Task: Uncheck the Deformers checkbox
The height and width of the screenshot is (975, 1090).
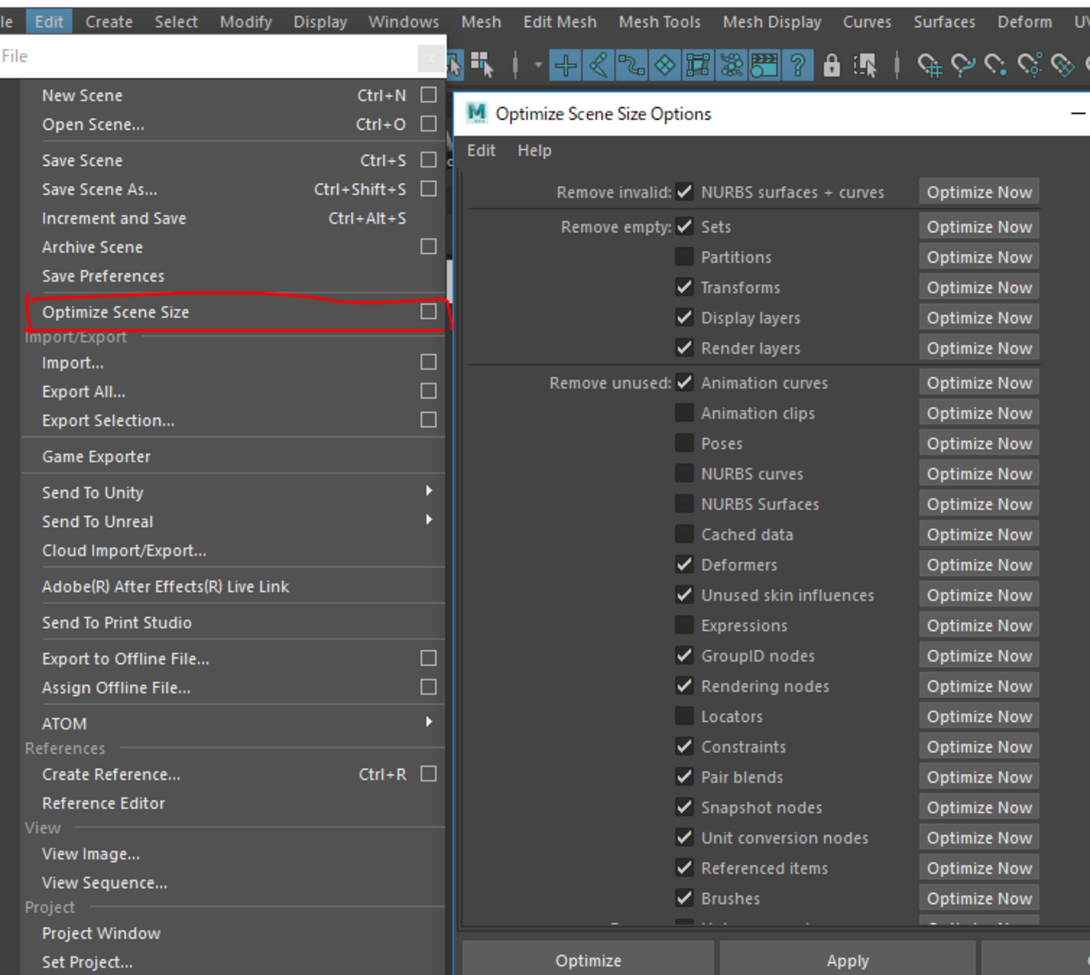Action: (x=684, y=565)
